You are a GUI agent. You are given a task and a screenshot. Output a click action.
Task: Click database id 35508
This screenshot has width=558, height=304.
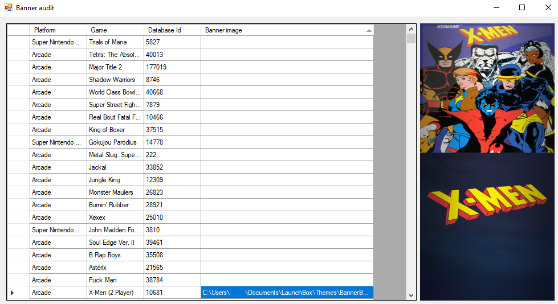pos(172,255)
